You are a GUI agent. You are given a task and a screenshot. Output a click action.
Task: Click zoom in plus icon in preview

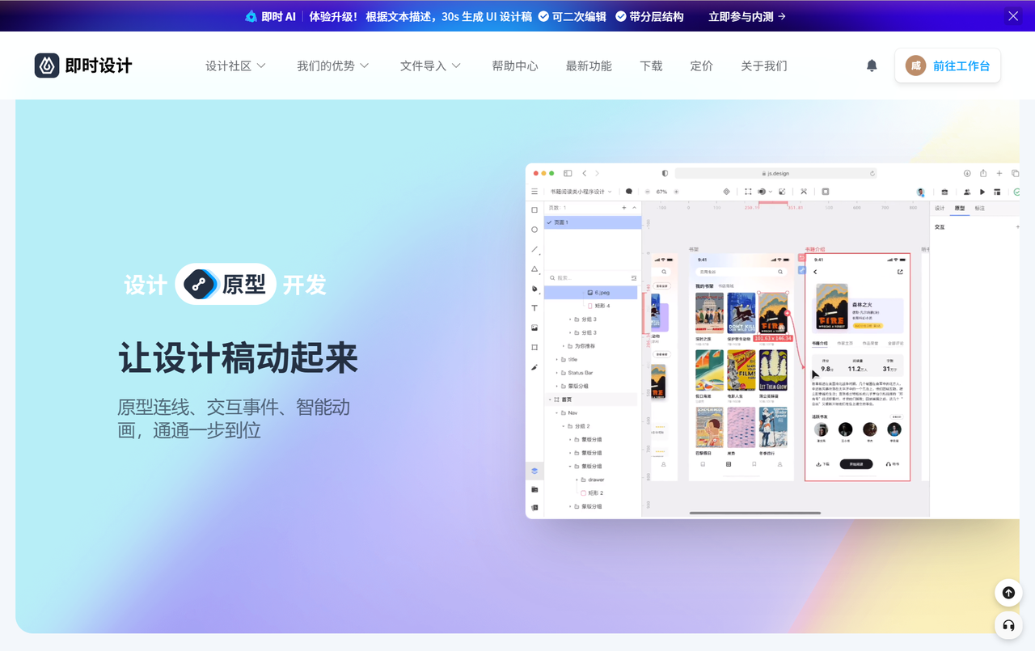677,192
